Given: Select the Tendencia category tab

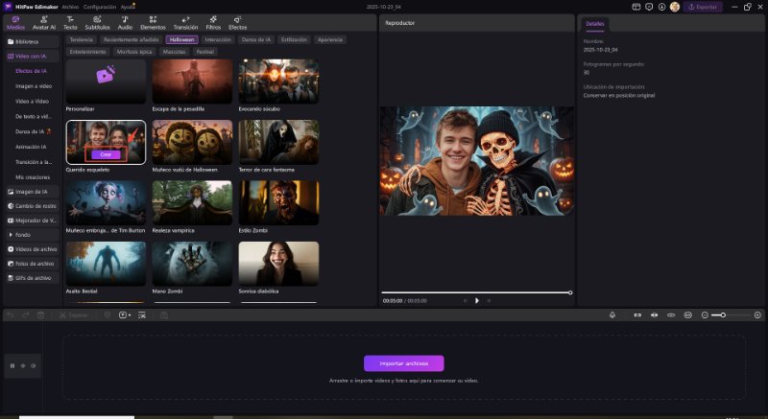Looking at the screenshot, I should tap(82, 40).
